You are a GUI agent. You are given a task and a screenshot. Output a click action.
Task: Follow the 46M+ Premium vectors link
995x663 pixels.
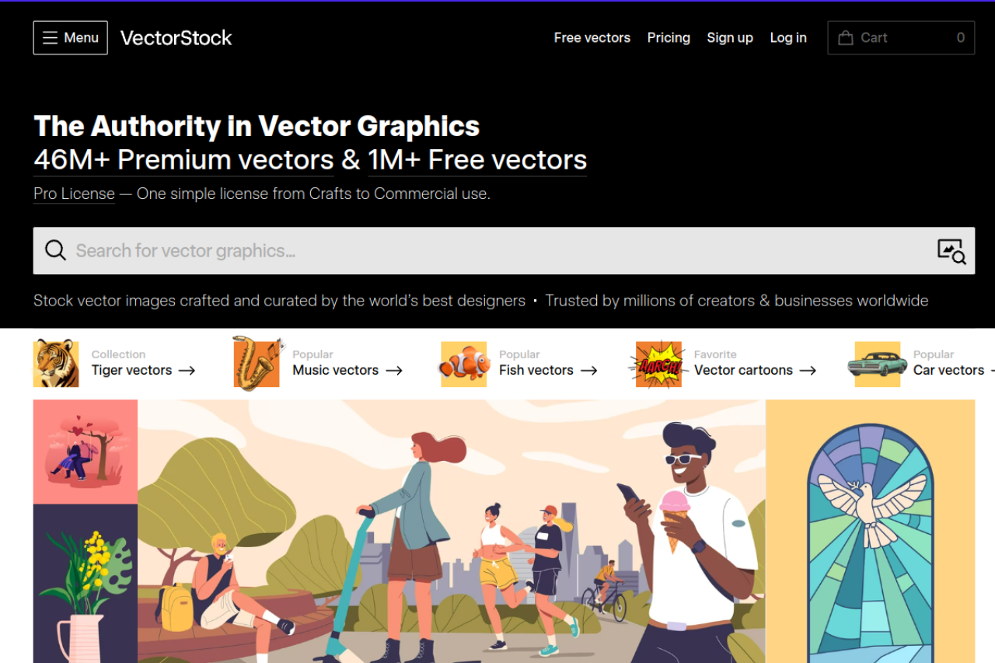click(184, 159)
